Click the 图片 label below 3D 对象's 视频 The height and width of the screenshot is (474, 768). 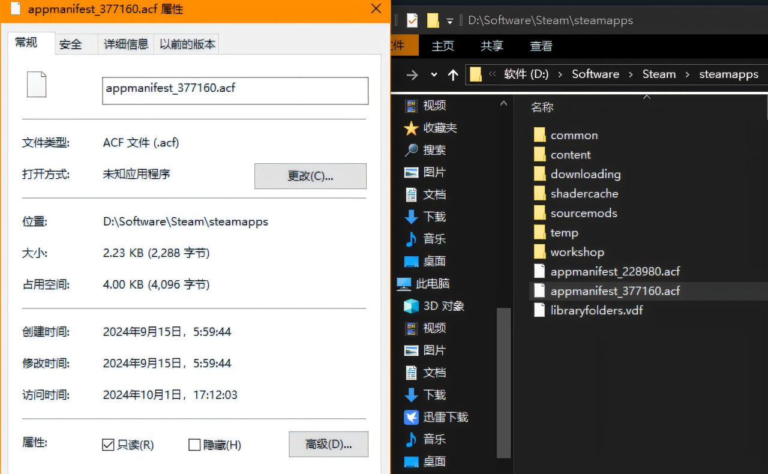coord(434,350)
